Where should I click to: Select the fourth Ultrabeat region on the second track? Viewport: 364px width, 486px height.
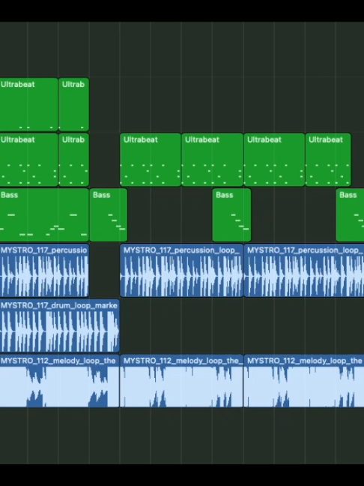pos(213,160)
